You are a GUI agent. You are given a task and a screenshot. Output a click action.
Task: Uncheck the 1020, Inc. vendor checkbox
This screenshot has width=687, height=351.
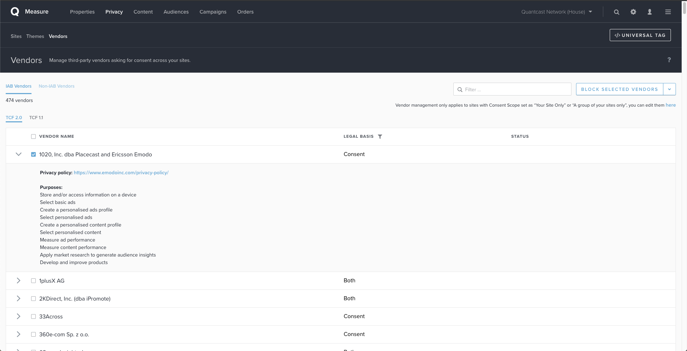33,155
